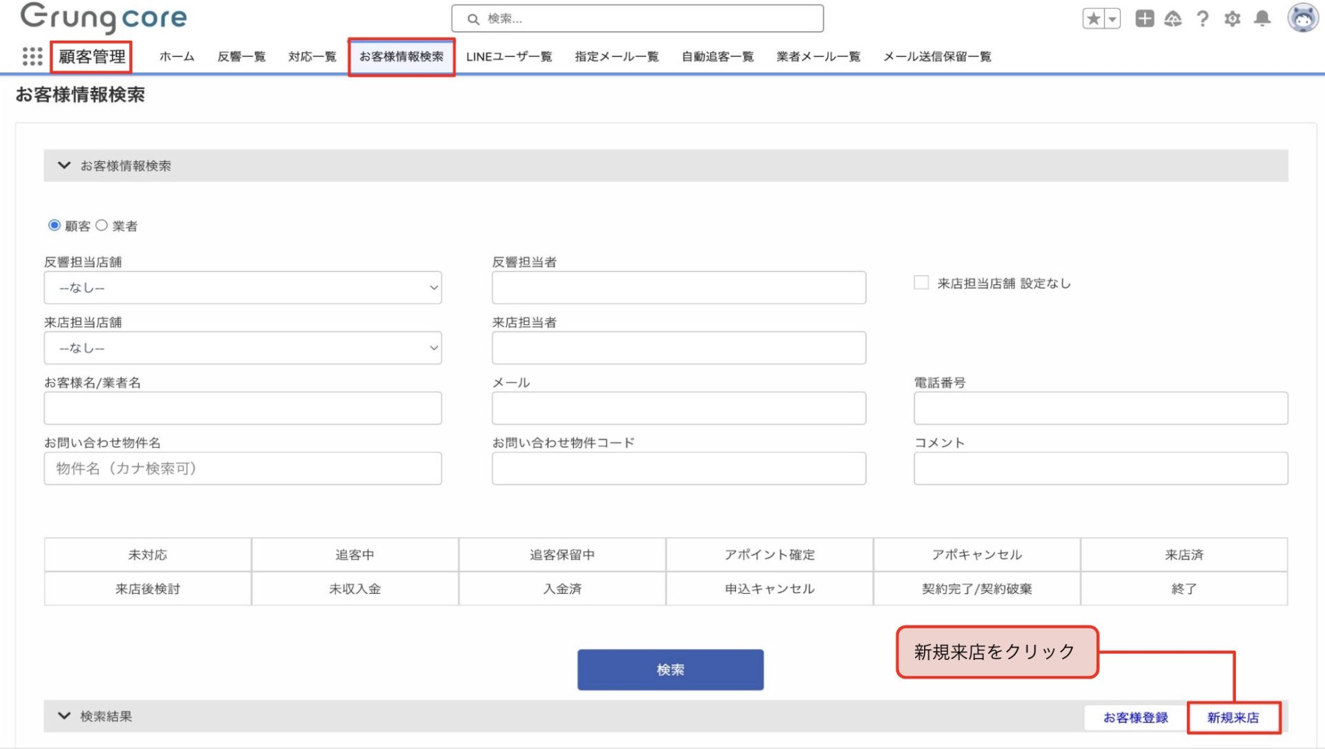
Task: Select the 業者 radio button
Action: coord(101,226)
